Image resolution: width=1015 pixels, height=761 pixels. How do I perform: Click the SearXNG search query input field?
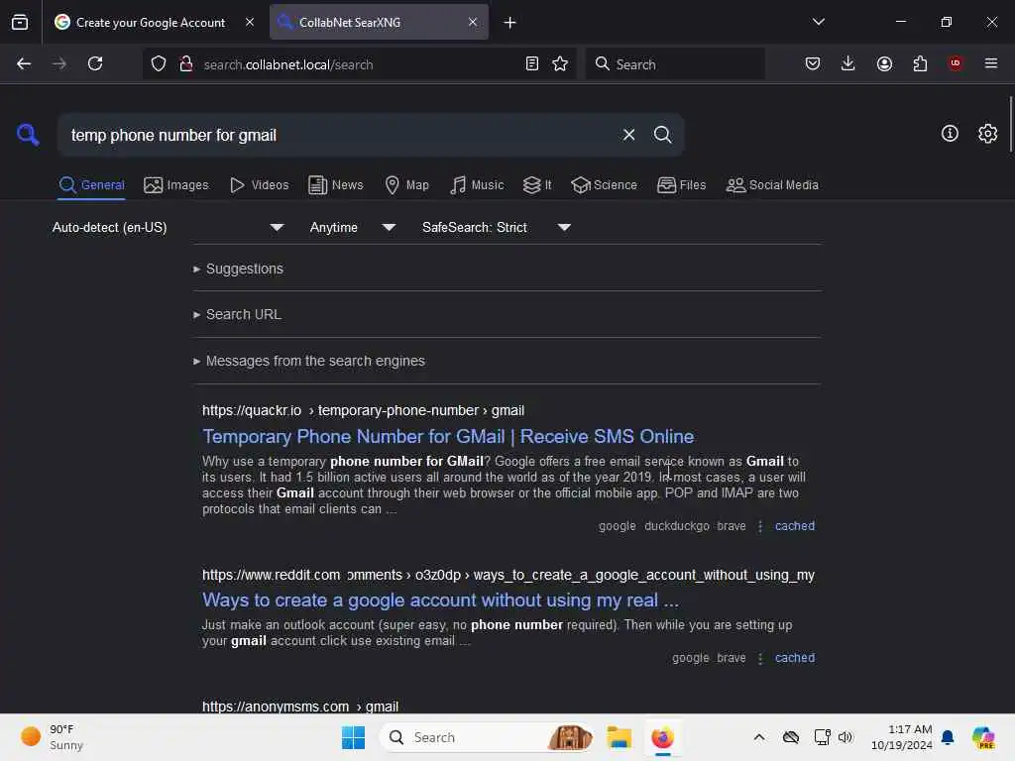(340, 135)
